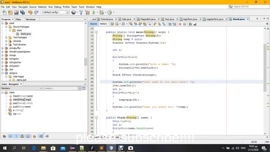Toggle Show Fields navigator filter
Screen dimensions: 270x152
tap(10, 136)
